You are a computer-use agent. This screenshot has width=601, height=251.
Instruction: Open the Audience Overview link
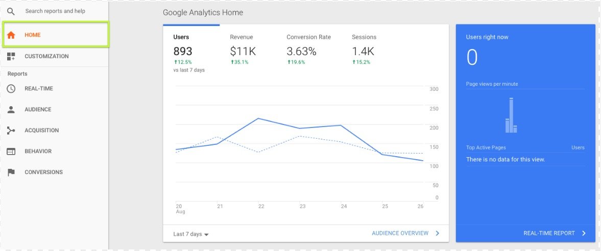pos(400,233)
